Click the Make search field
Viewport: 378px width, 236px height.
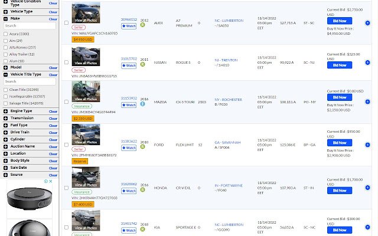click(x=30, y=26)
